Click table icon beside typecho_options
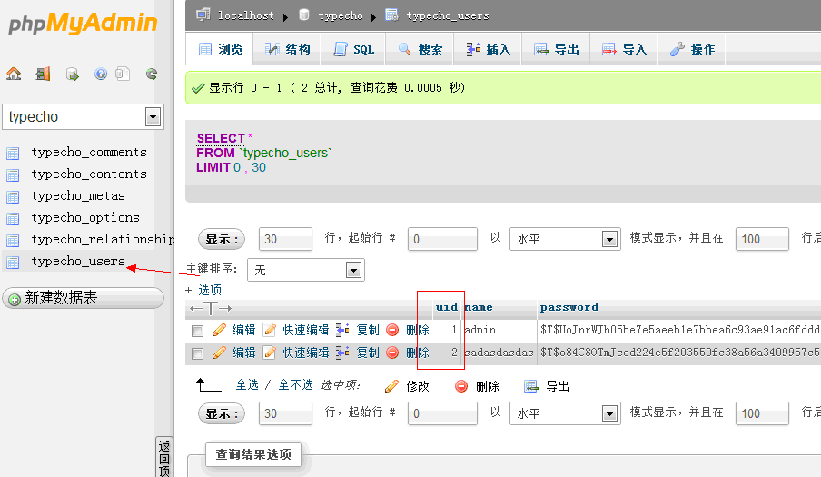The width and height of the screenshot is (821, 477). [x=13, y=218]
